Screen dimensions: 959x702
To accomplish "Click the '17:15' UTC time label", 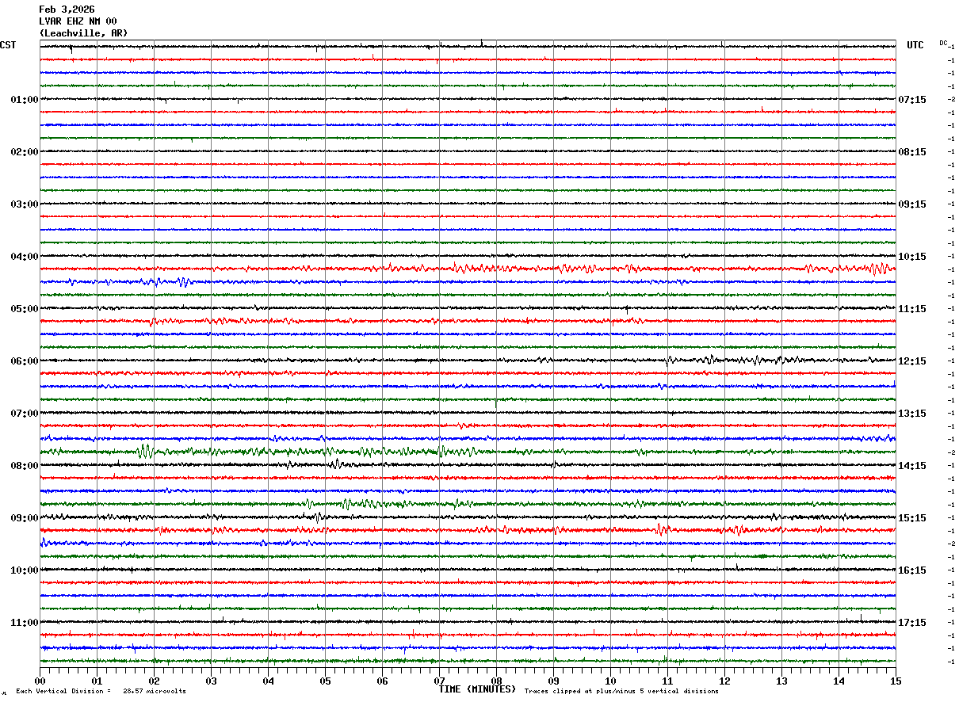I will pyautogui.click(x=912, y=623).
